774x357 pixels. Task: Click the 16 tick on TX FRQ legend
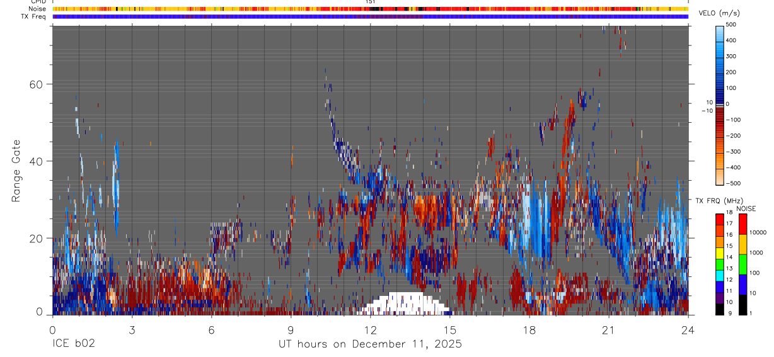[729, 235]
